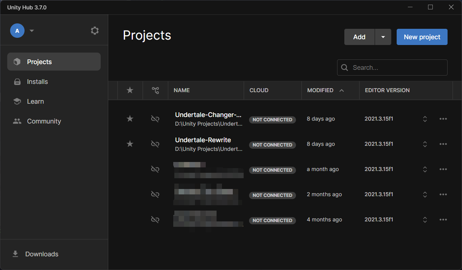This screenshot has height=270, width=462.
Task: Open editor version selector in '4 months ago' row
Action: 425,220
